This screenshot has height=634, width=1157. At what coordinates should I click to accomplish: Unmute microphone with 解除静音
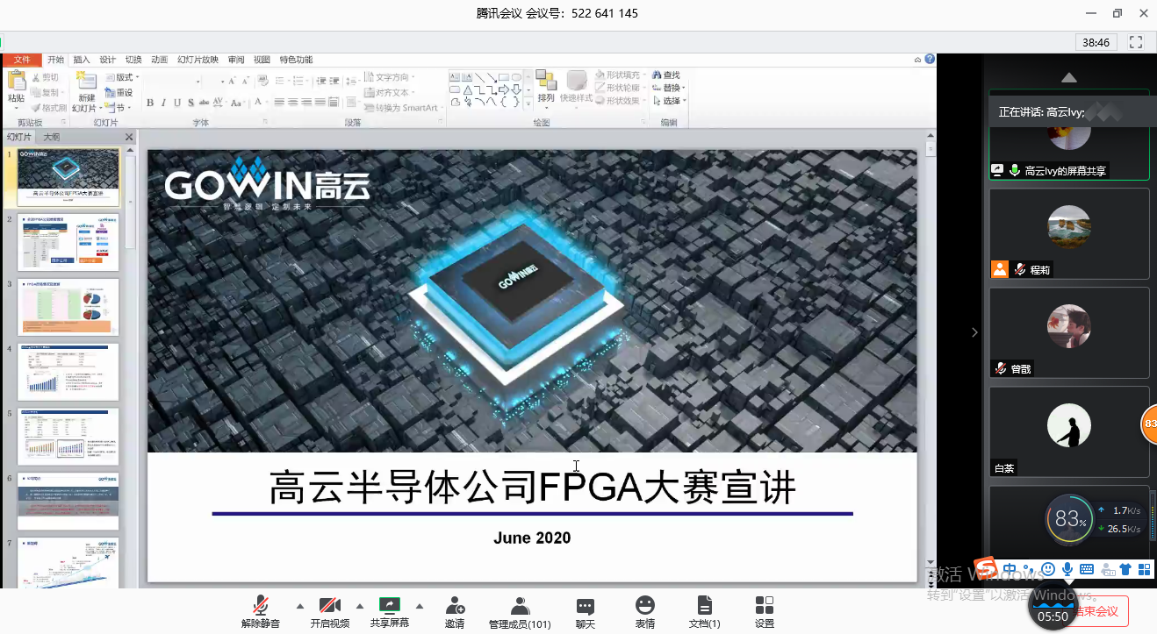coord(261,612)
